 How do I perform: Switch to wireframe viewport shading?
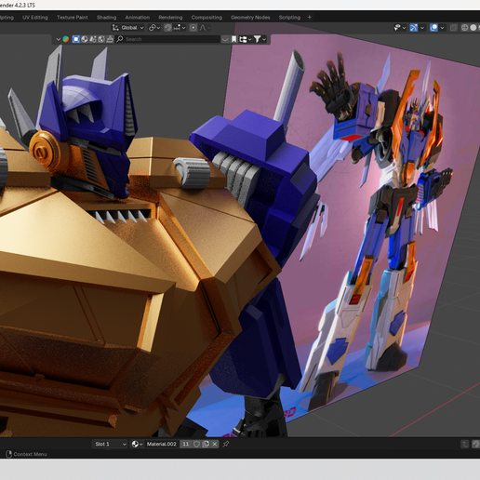click(x=464, y=28)
